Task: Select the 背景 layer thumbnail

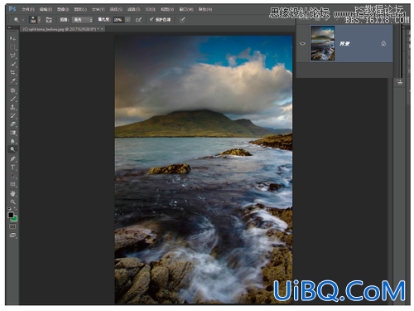Action: click(322, 43)
